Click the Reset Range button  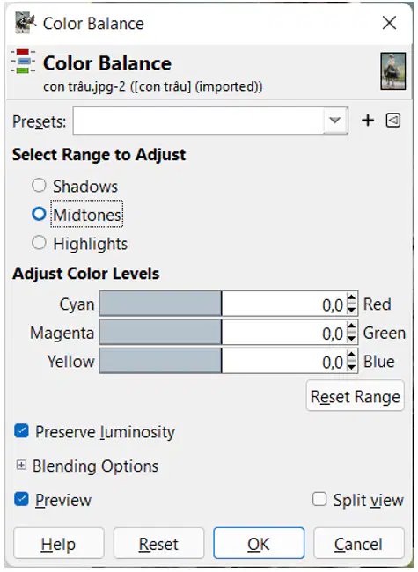click(x=356, y=396)
